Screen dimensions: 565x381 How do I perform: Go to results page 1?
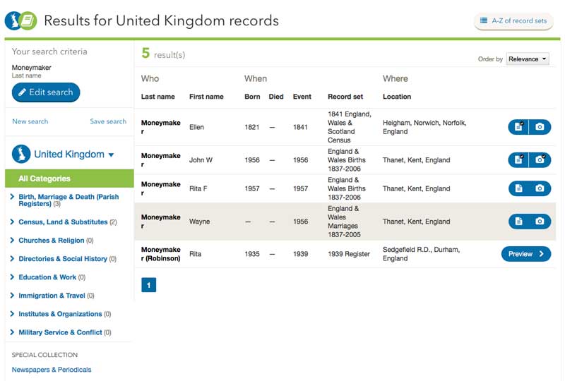(x=149, y=285)
